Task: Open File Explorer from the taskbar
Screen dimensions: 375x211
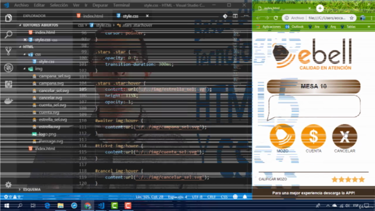Action: click(60, 206)
